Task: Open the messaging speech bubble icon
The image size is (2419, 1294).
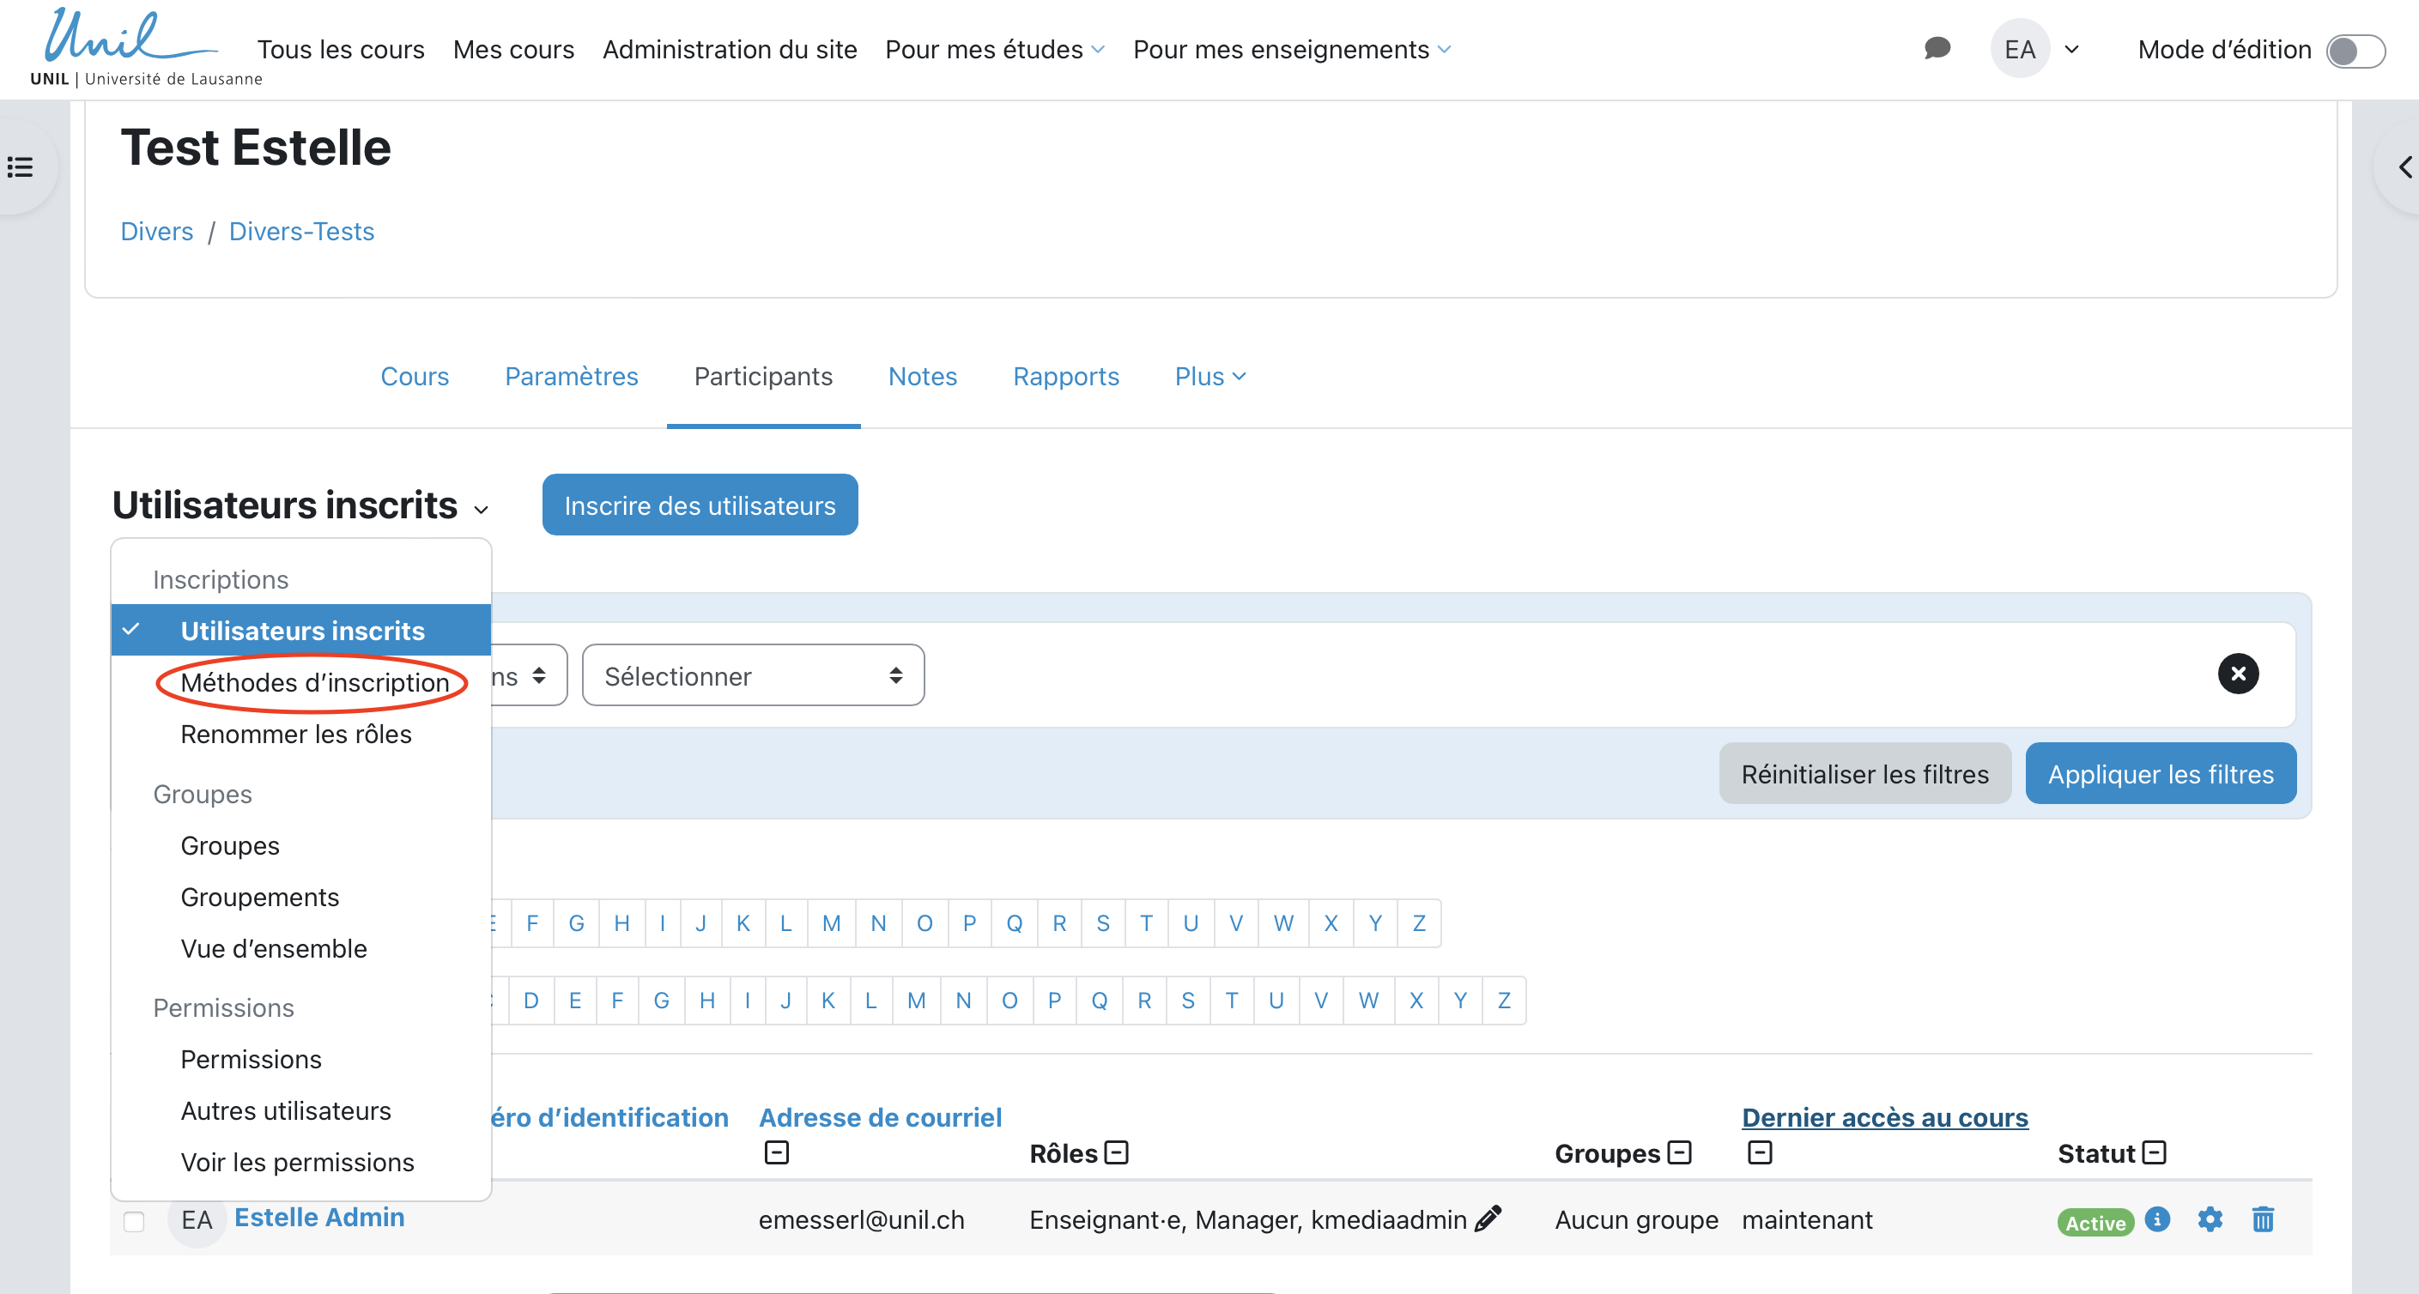Action: click(1937, 49)
